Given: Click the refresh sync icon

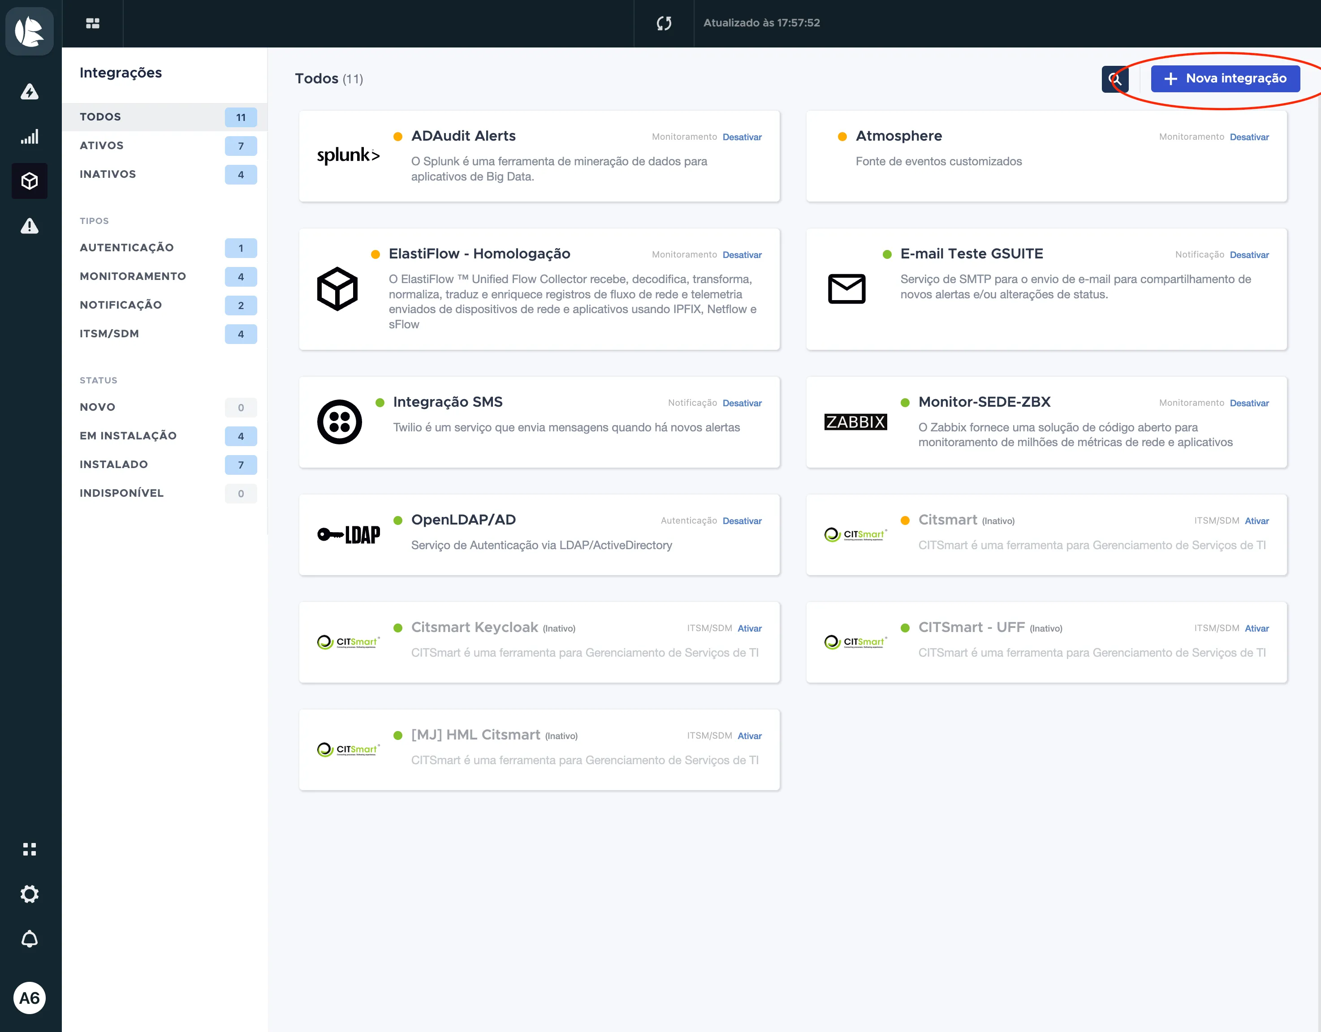Looking at the screenshot, I should [664, 23].
